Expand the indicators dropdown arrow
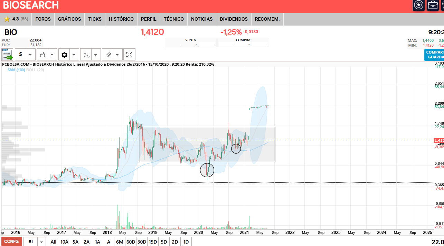 pos(96,55)
